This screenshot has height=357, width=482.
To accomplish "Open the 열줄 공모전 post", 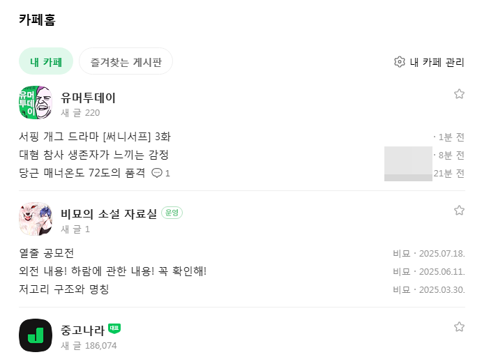I will pos(47,252).
